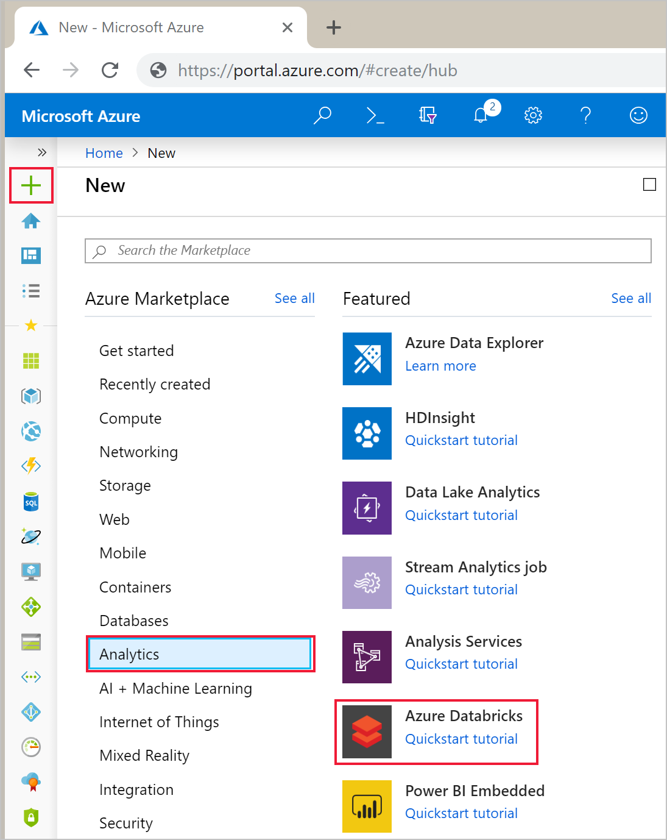Viewport: 667px width, 840px height.
Task: Click See all next to Featured
Action: 631,298
